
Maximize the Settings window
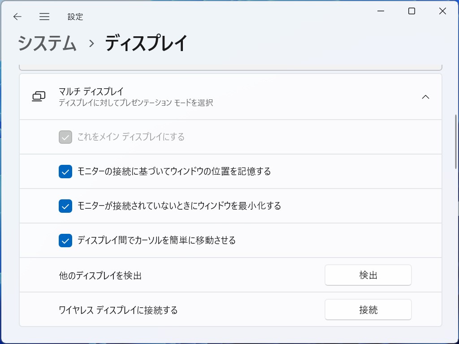[x=411, y=11]
